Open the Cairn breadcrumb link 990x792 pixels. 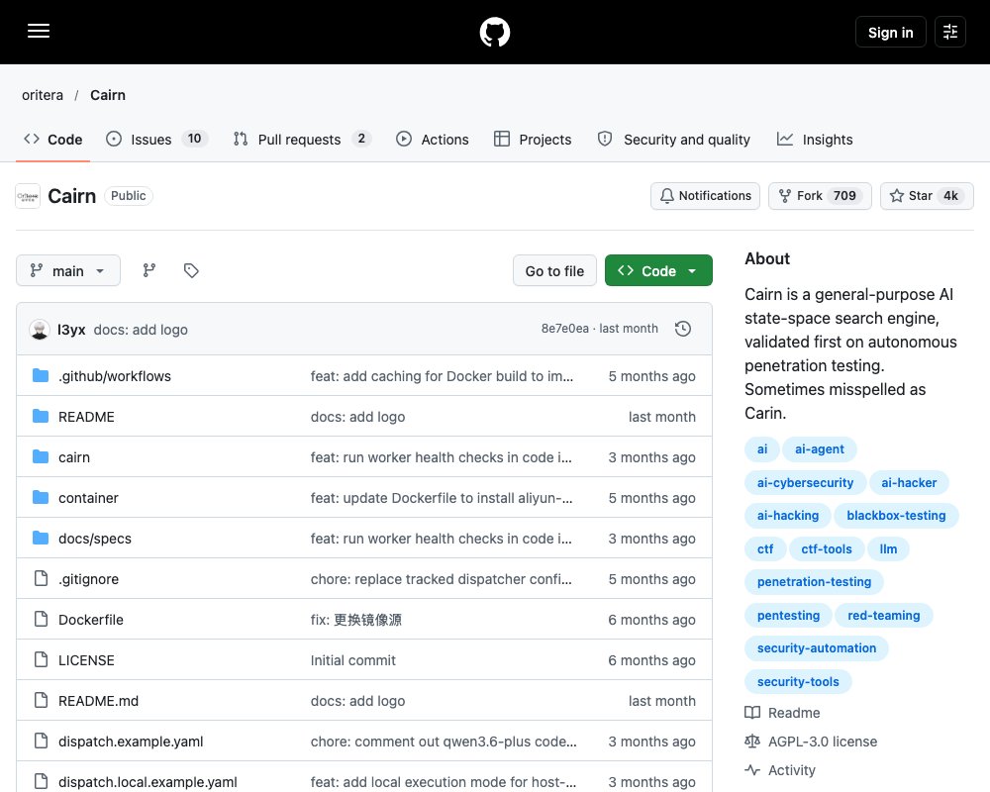108,95
